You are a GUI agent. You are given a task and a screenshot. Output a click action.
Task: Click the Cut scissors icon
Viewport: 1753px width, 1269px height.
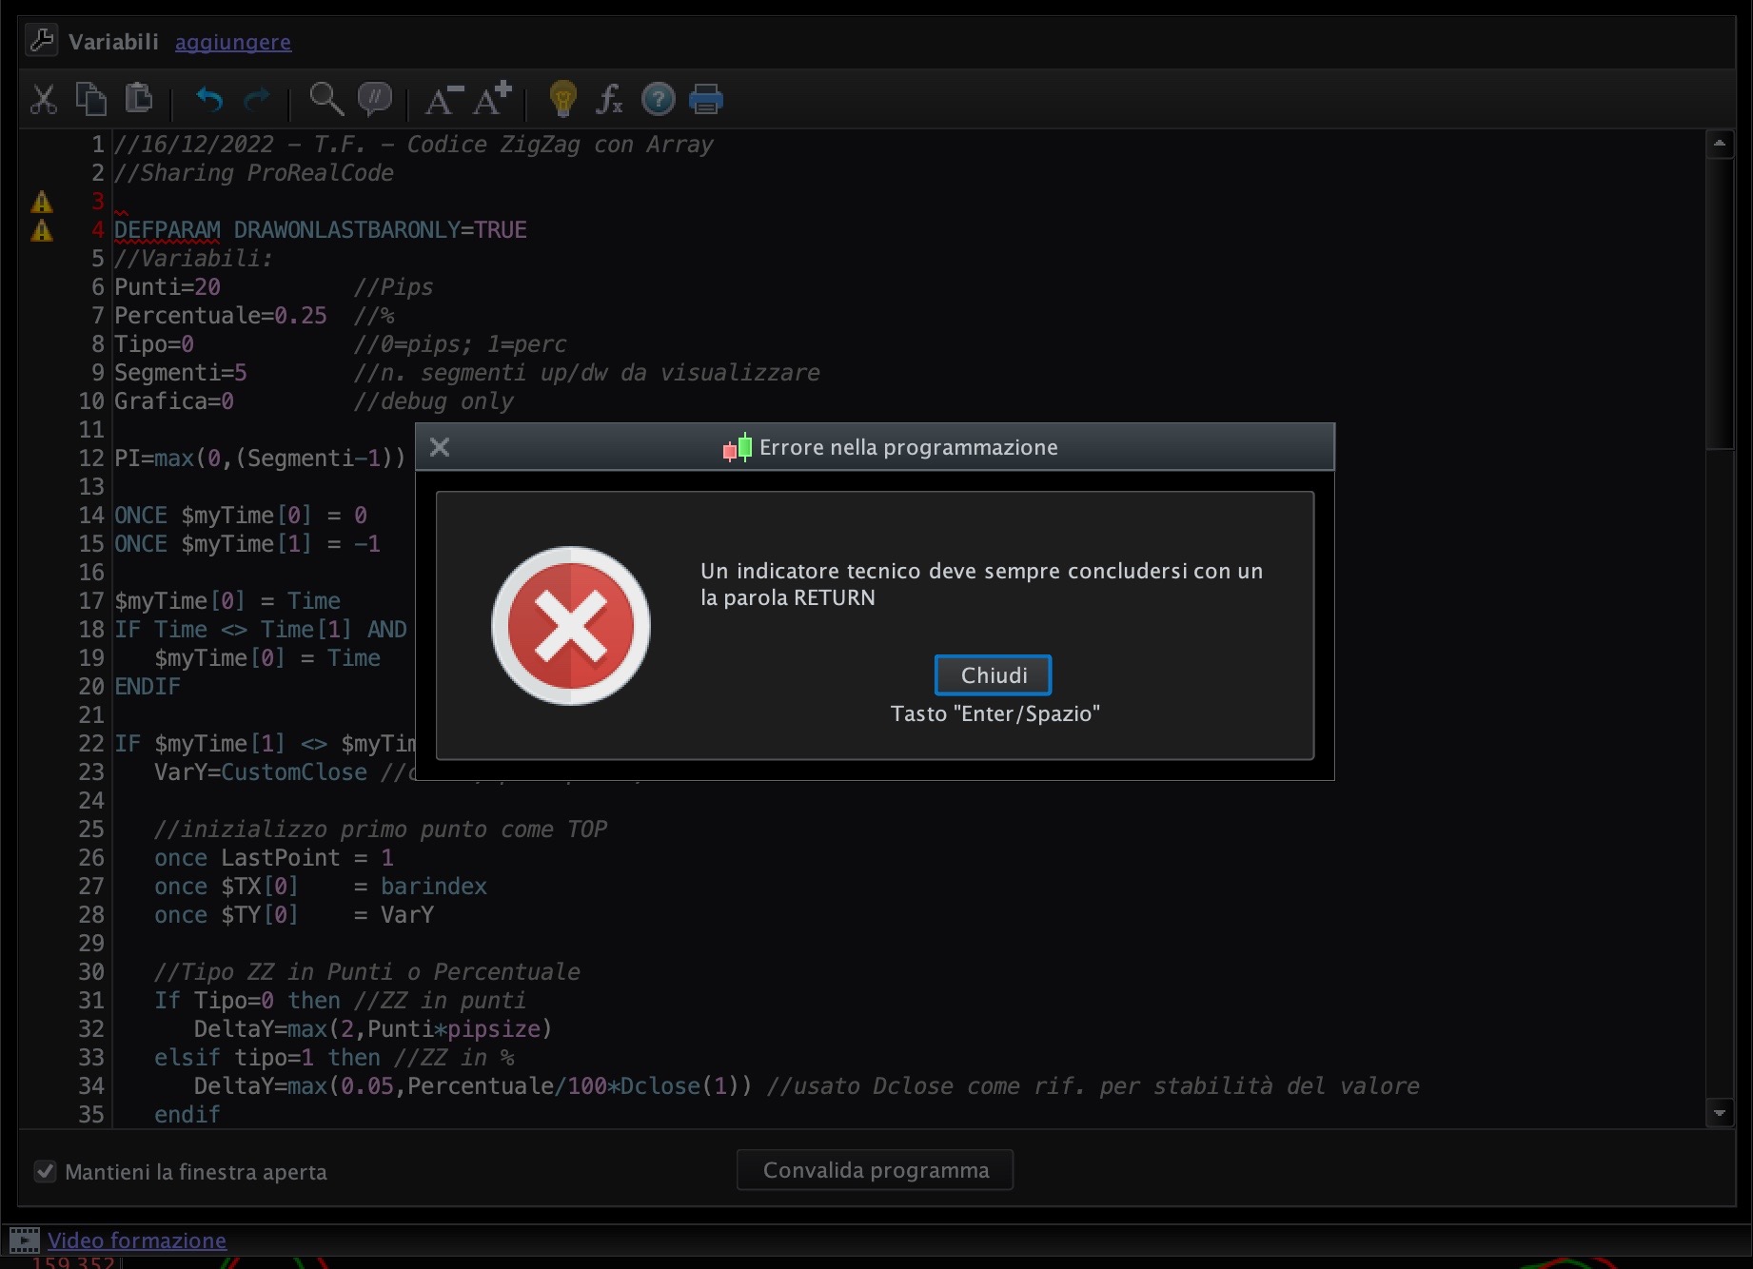(44, 99)
